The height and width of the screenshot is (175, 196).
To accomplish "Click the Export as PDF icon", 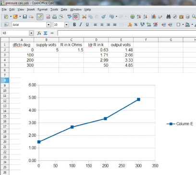I will [x=48, y=16].
